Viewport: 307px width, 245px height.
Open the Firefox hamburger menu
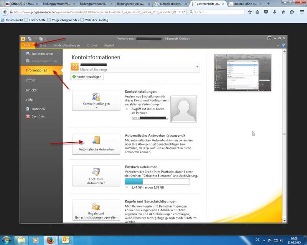[302, 12]
